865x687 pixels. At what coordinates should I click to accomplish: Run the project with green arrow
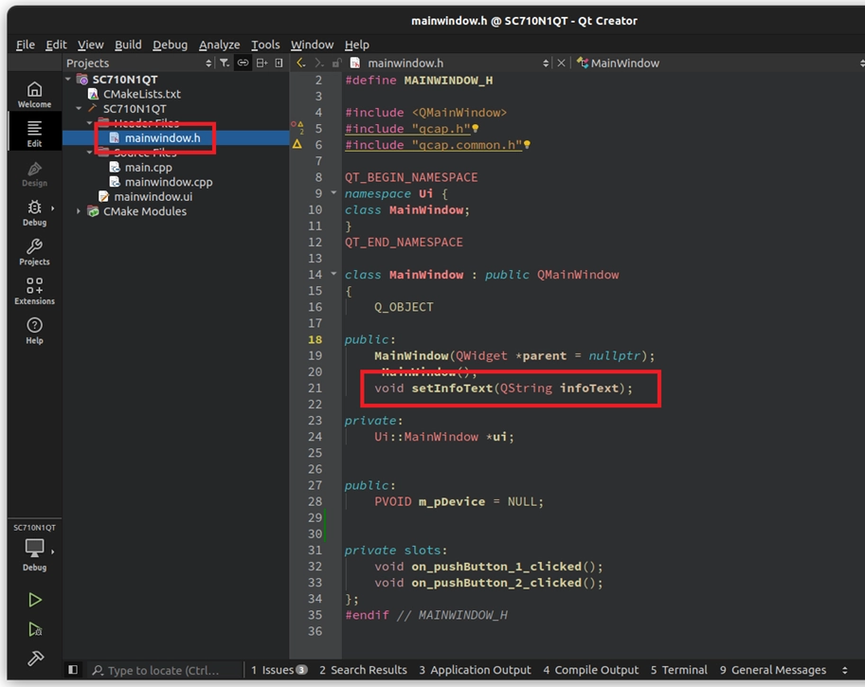click(35, 600)
